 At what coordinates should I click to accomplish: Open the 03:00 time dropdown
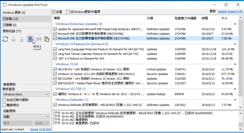(42, 123)
